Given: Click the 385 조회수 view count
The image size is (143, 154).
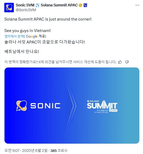Looking at the screenshot, I should (x=59, y=151).
